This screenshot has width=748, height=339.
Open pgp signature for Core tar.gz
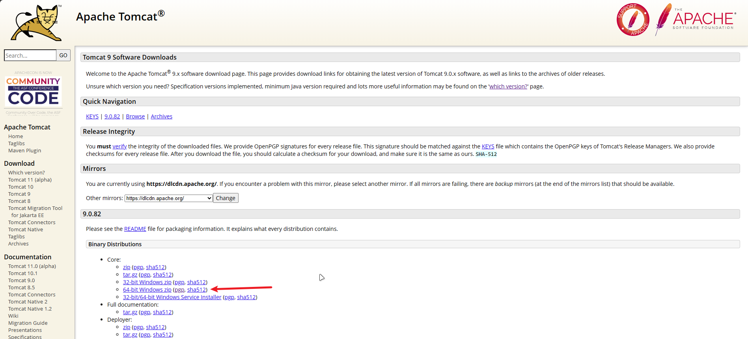coord(145,275)
